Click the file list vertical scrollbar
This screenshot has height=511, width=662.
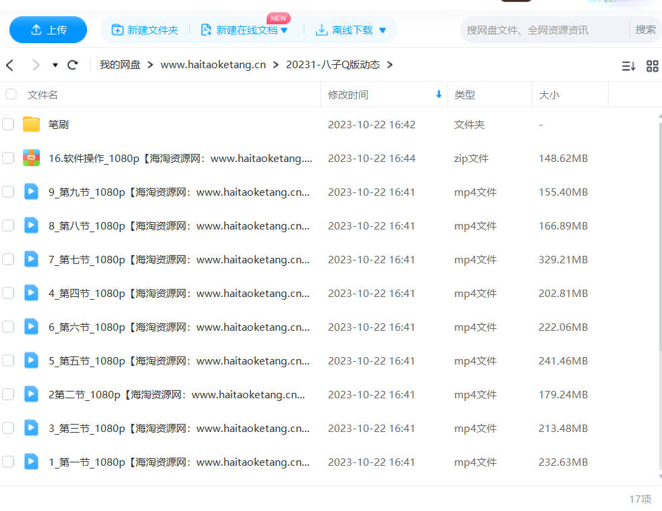660,236
